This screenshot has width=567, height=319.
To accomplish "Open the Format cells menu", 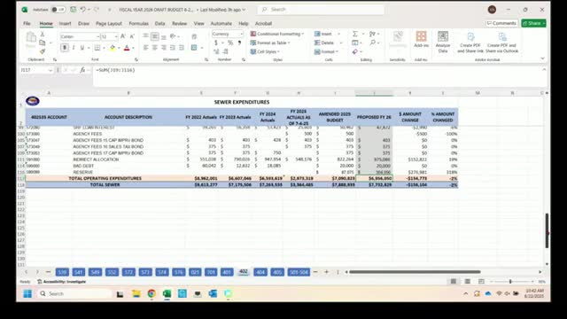I will (x=326, y=51).
